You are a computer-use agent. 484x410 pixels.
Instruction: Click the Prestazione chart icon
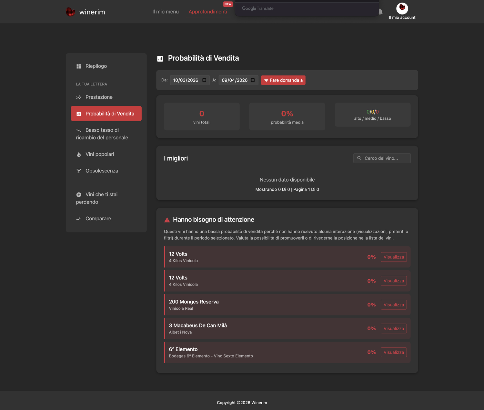click(x=79, y=97)
